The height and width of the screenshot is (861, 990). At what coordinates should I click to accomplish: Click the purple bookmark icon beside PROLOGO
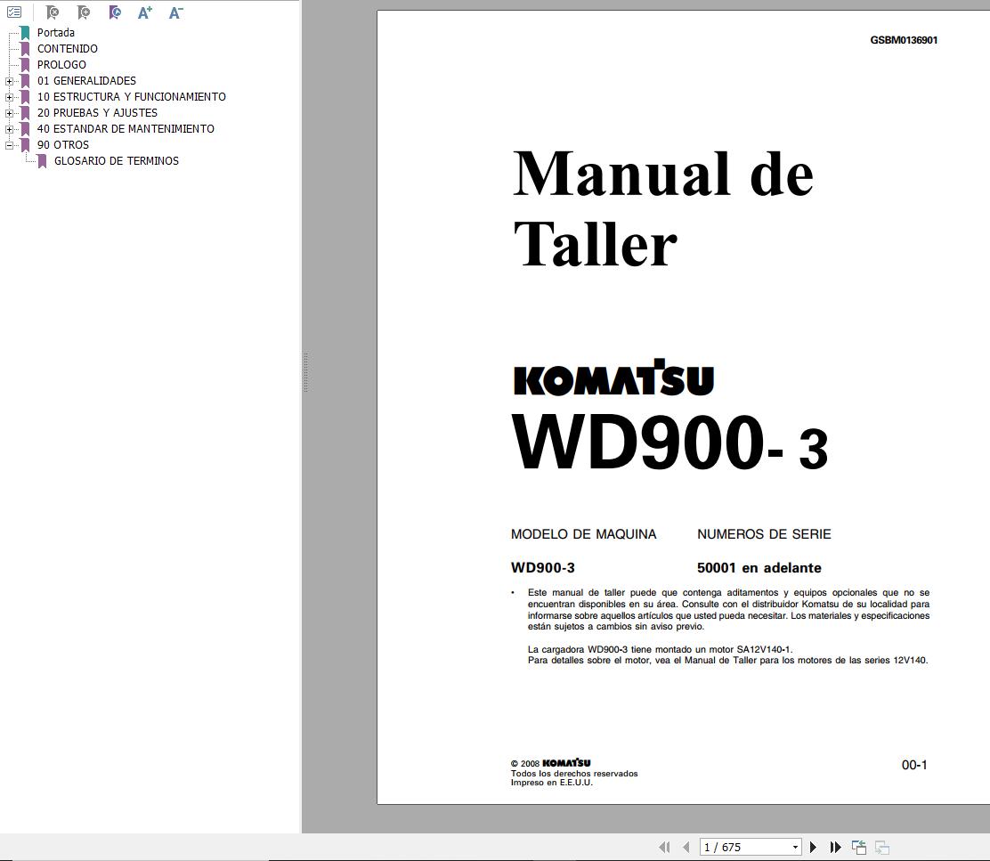[x=25, y=65]
